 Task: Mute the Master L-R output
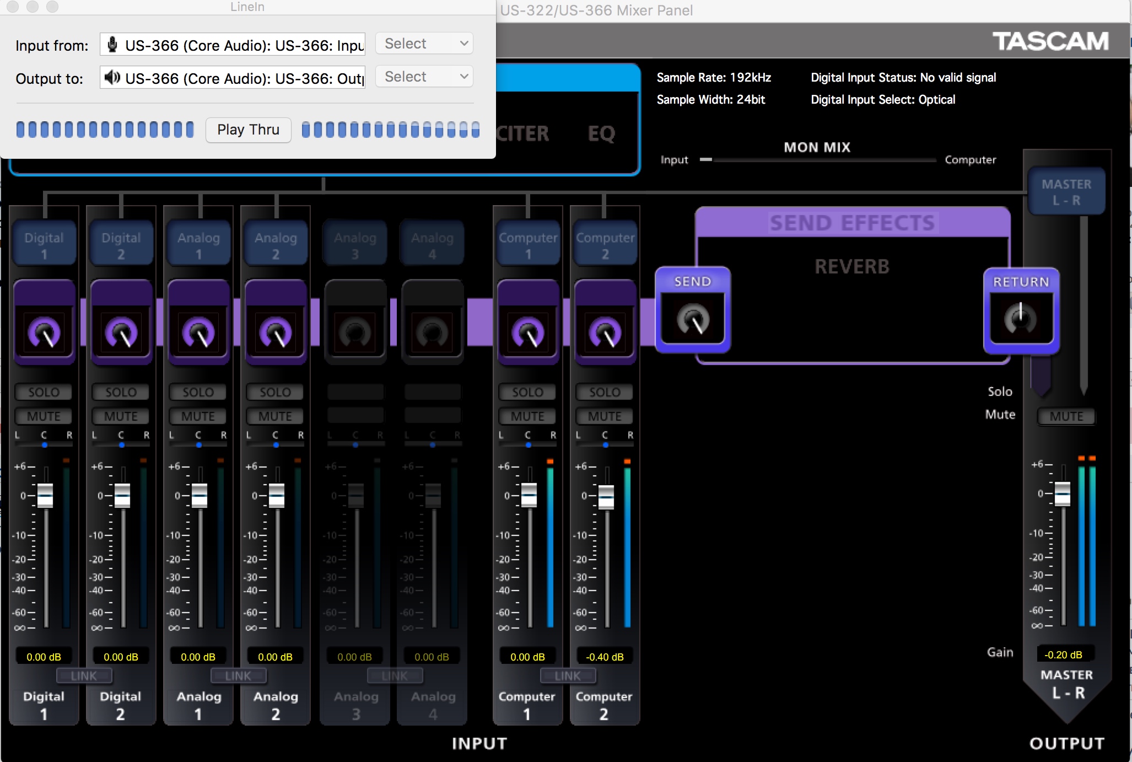pos(1066,416)
